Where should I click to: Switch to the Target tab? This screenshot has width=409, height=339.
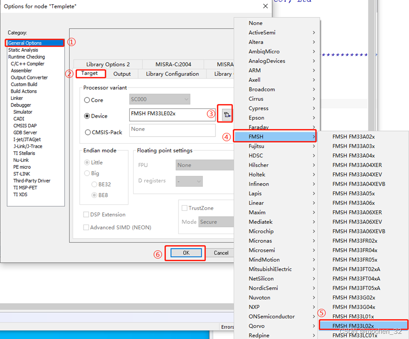89,73
